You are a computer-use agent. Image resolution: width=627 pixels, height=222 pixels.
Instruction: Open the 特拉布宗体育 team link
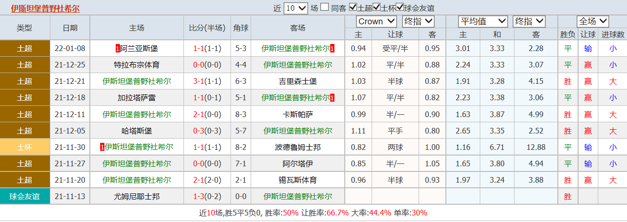(x=136, y=65)
